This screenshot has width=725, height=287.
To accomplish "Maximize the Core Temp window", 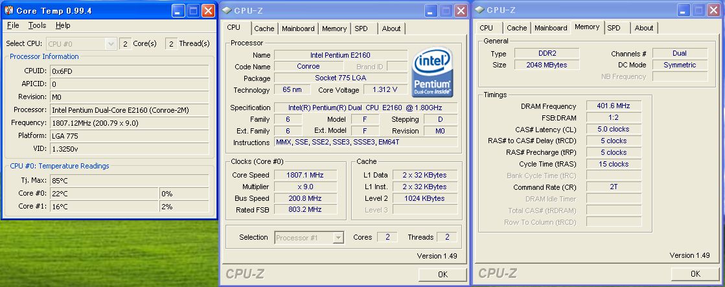I will 194,10.
